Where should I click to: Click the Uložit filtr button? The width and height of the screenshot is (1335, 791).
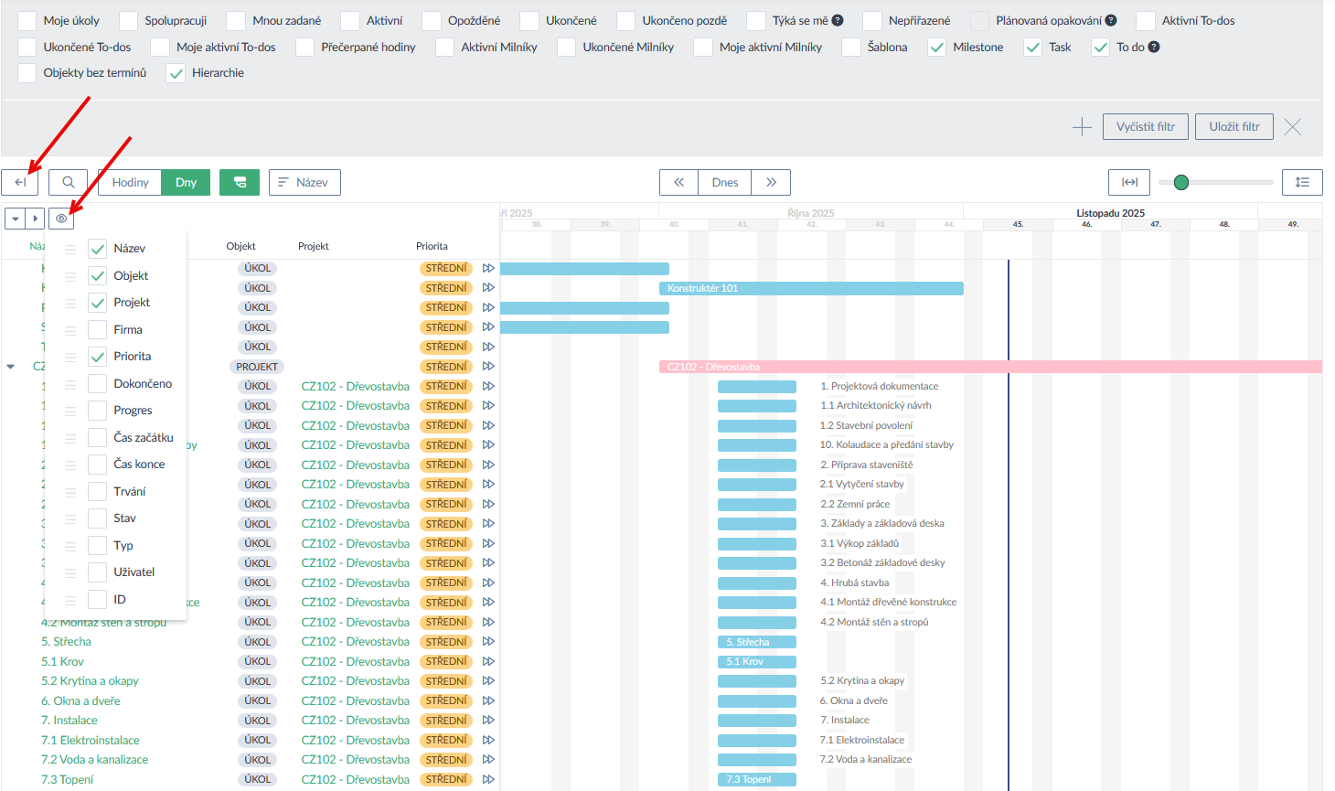(x=1234, y=127)
